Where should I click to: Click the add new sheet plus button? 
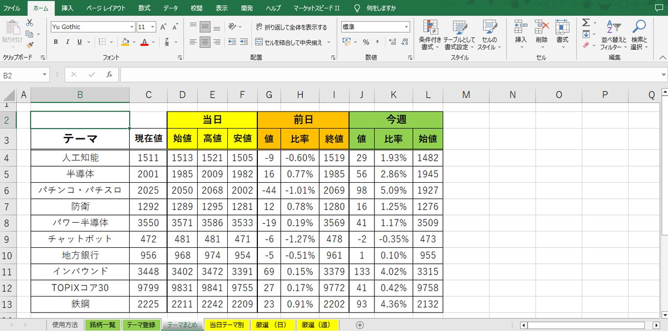tap(360, 325)
